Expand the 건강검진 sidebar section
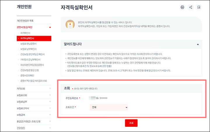This screenshot has width=210, height=132. click(x=34, y=128)
